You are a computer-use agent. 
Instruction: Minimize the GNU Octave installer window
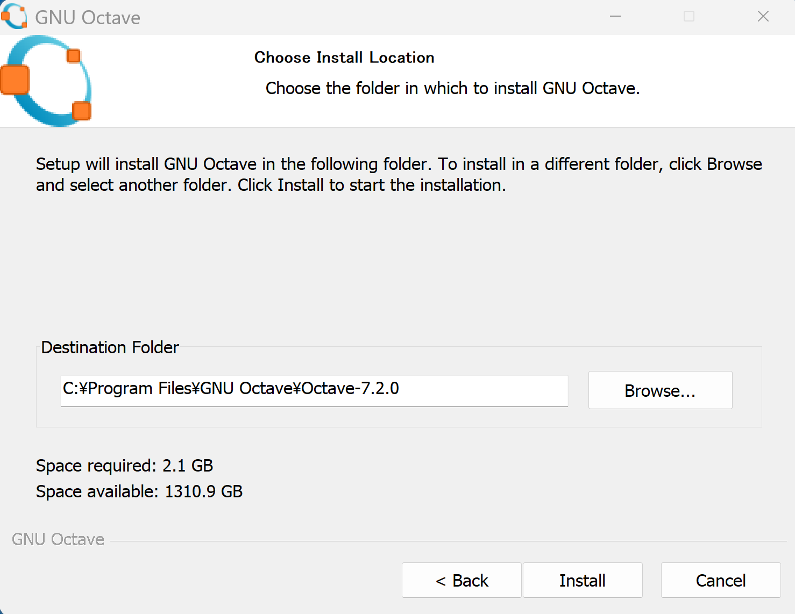pos(615,17)
